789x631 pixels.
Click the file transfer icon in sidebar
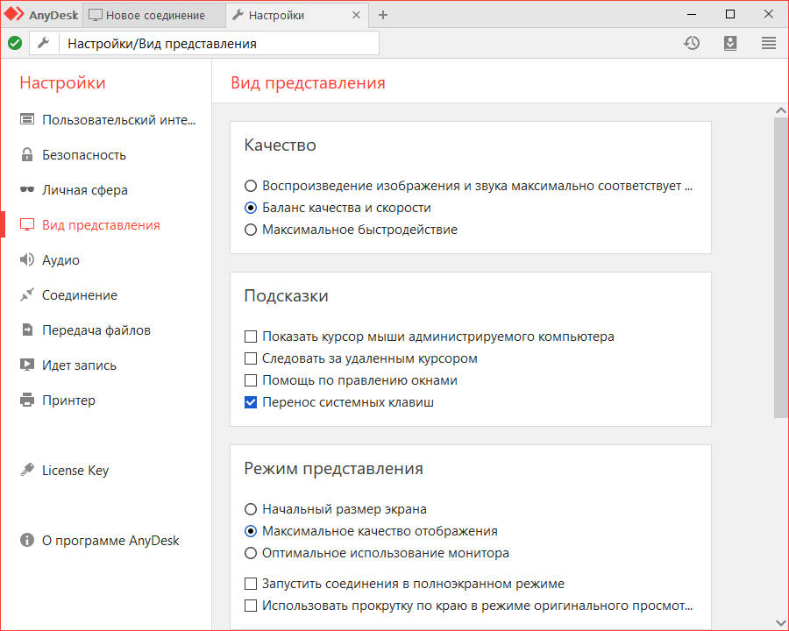click(x=27, y=330)
